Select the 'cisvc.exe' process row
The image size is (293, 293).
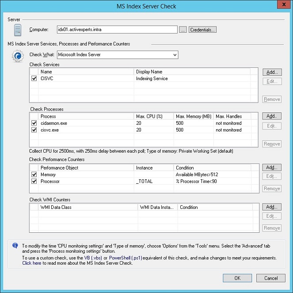144,130
